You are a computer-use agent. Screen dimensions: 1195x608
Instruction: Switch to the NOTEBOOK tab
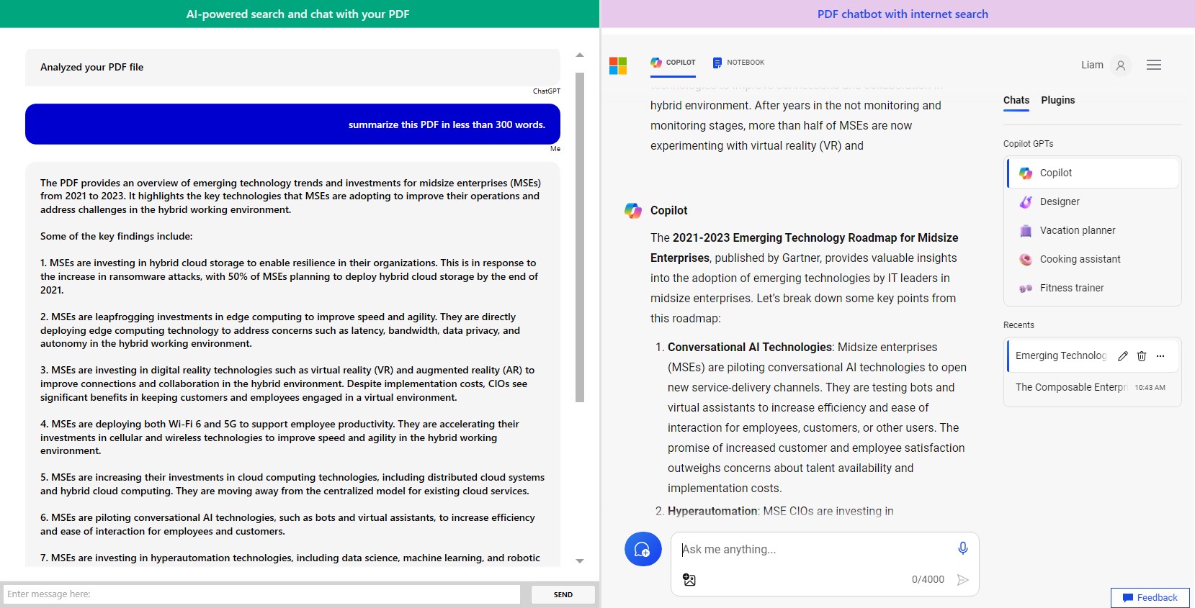tap(738, 63)
